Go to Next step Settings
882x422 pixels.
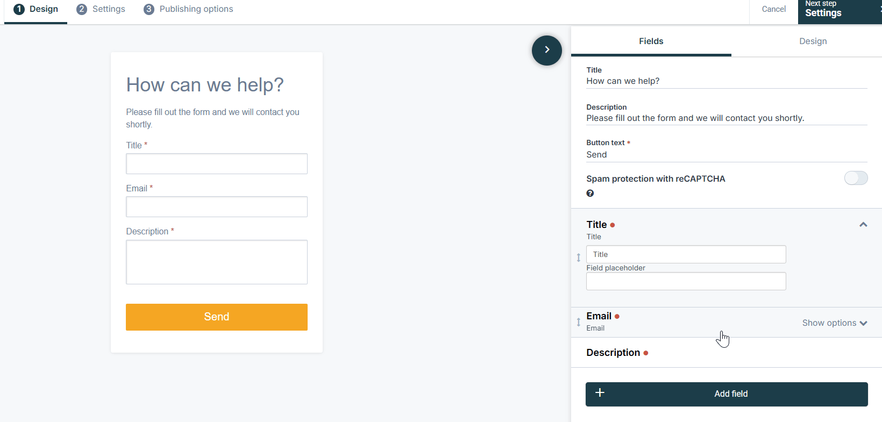click(840, 11)
